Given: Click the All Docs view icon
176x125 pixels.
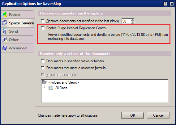Looking at the screenshot, I should pos(51,88).
